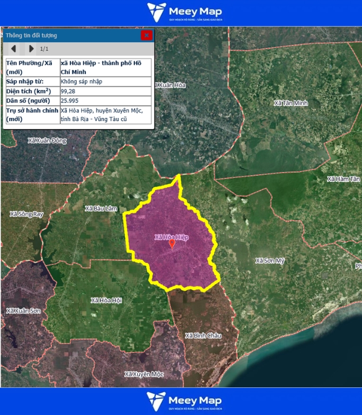The height and width of the screenshot is (415, 362).
Task: Click the previous result left arrow
Action: (x=14, y=49)
